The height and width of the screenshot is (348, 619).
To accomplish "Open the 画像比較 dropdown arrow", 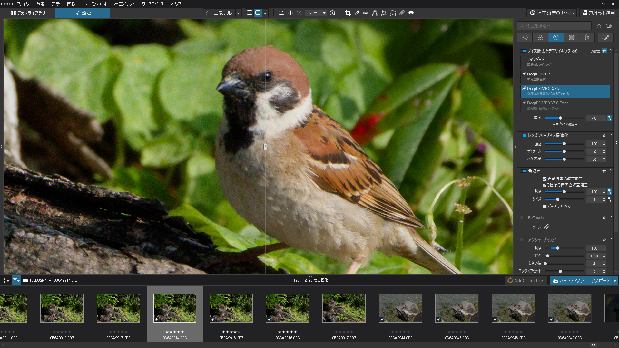I will click(x=238, y=13).
